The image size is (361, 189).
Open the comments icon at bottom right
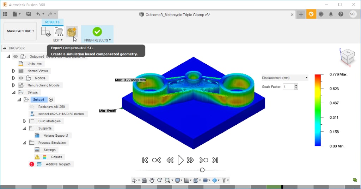click(355, 180)
